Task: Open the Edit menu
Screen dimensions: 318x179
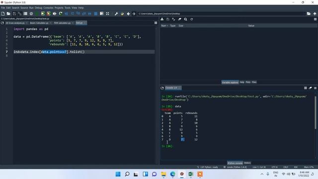Action: [x=8, y=8]
